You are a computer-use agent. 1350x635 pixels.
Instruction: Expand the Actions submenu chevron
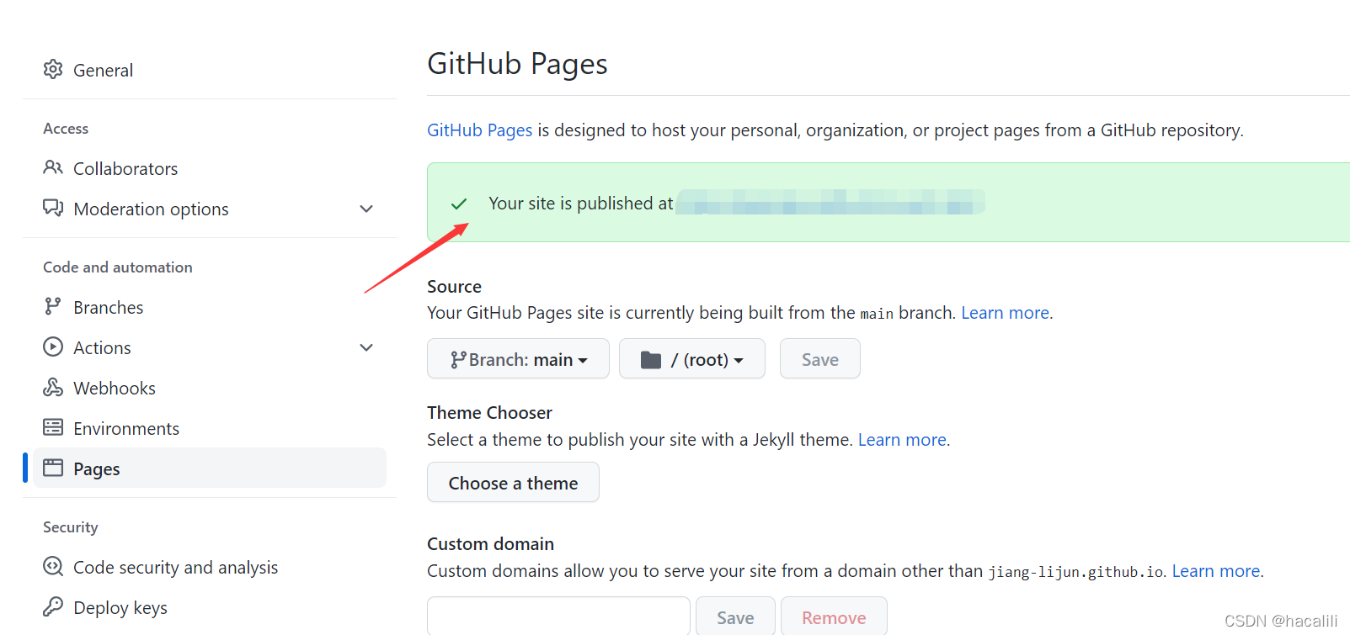[x=366, y=347]
